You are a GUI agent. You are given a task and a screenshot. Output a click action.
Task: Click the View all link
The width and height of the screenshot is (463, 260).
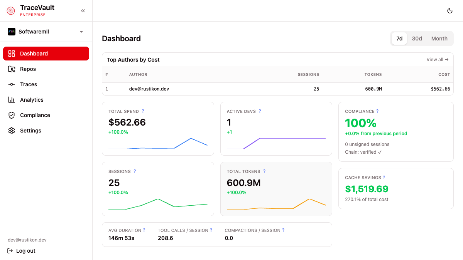coord(437,60)
